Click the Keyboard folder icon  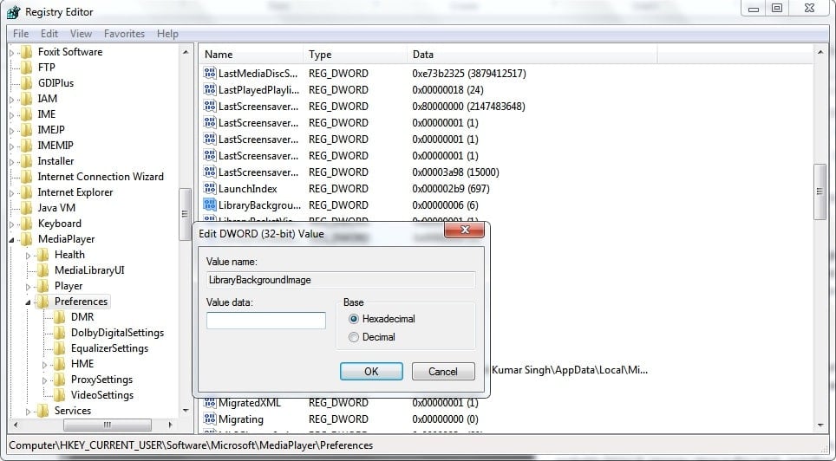[26, 224]
